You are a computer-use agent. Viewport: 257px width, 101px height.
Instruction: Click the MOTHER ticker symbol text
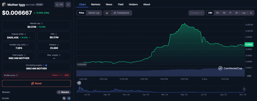tap(30, 5)
